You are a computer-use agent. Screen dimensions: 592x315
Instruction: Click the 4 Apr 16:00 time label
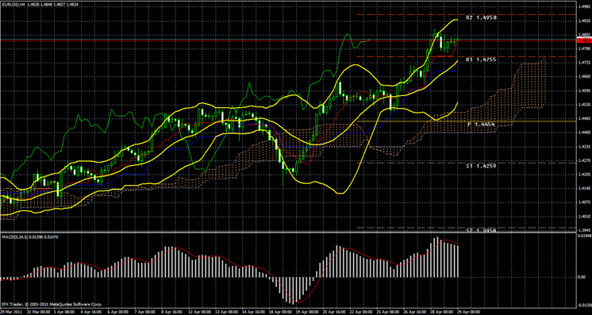[91, 313]
